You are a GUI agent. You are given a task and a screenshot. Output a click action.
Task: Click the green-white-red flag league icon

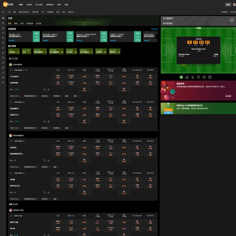(10, 136)
